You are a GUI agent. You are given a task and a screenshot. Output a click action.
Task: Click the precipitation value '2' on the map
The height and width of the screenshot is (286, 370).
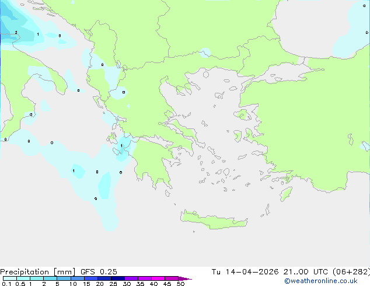click(16, 33)
